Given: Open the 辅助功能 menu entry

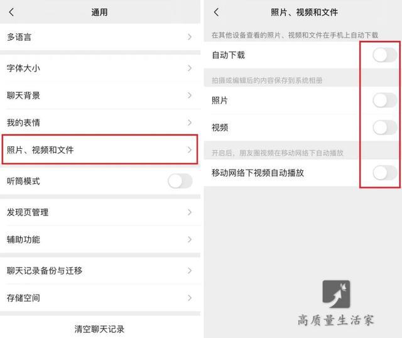Looking at the screenshot, I should click(x=100, y=239).
